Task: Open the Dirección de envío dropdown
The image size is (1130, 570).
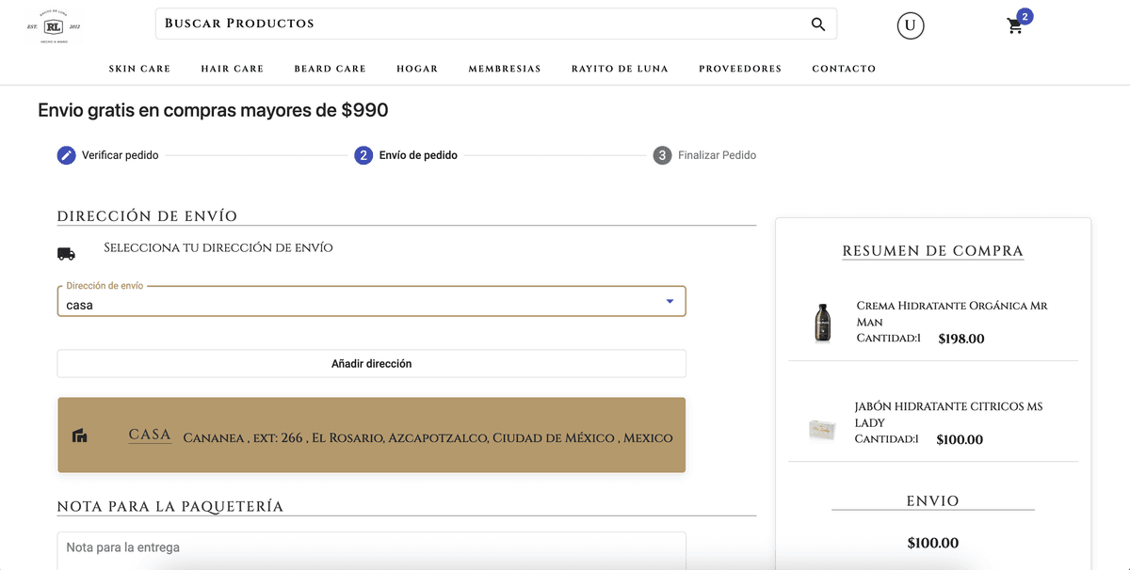Action: pos(371,301)
